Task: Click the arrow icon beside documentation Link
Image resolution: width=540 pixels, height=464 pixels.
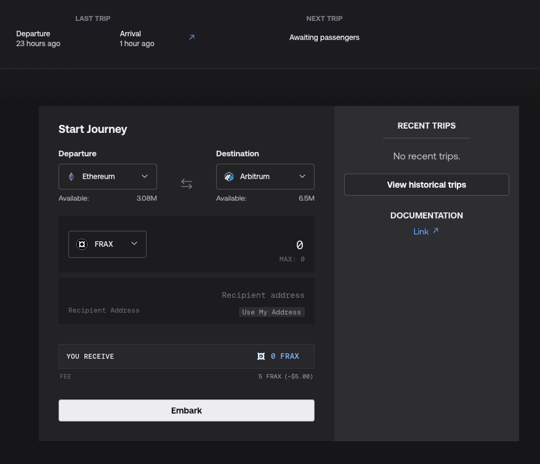Action: pos(436,231)
